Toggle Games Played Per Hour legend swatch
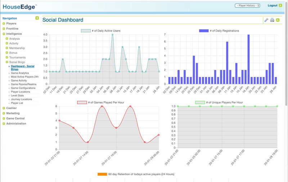This screenshot has height=182, width=288. tap(82, 103)
